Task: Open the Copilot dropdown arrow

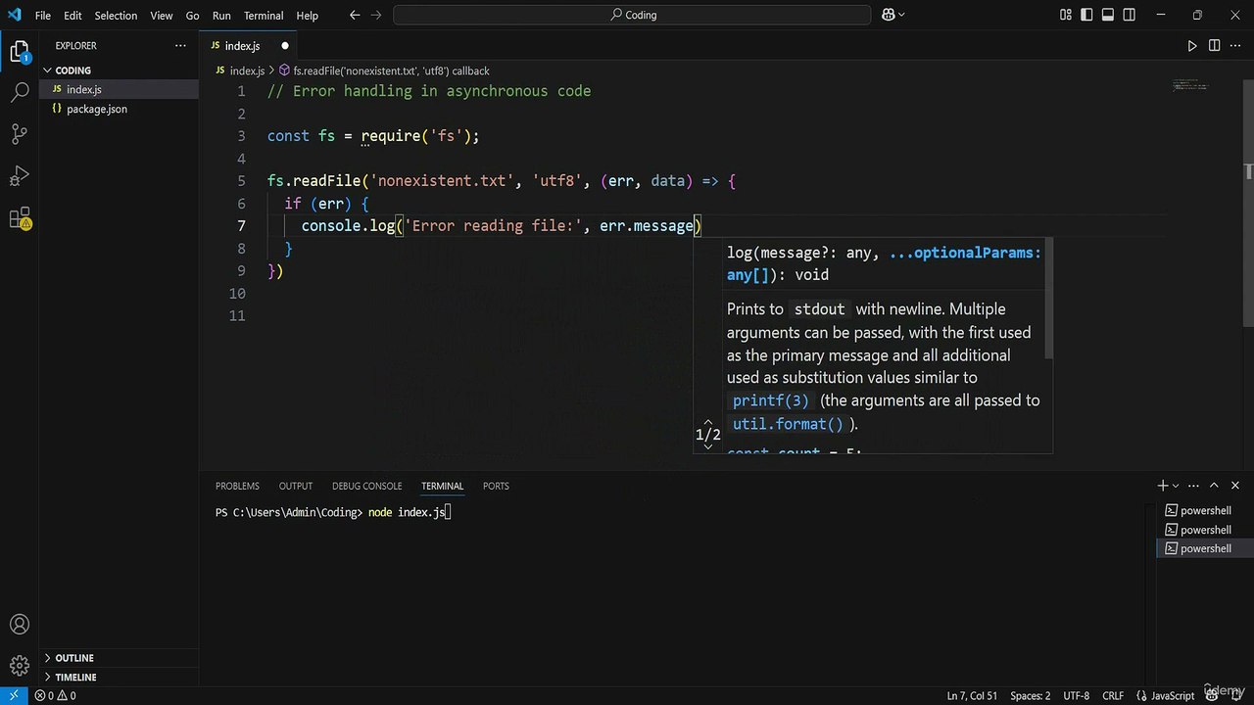Action: (901, 15)
